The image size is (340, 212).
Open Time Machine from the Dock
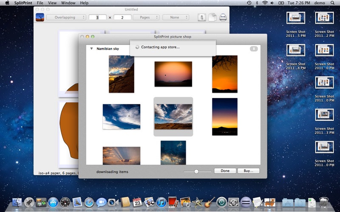[221, 203]
